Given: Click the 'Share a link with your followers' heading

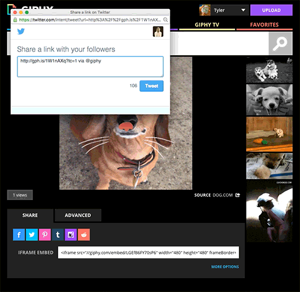Looking at the screenshot, I should (x=66, y=49).
